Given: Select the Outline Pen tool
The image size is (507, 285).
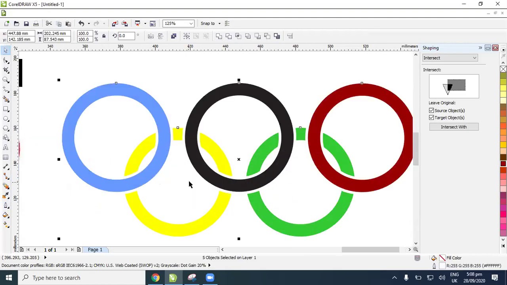Looking at the screenshot, I should [6, 206].
